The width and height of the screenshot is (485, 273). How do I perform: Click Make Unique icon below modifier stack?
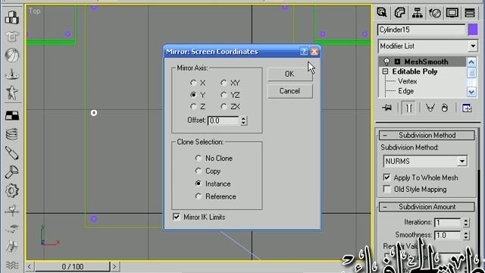(x=430, y=108)
